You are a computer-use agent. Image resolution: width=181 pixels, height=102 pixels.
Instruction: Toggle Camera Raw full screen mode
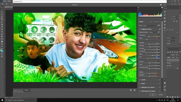[165, 5]
